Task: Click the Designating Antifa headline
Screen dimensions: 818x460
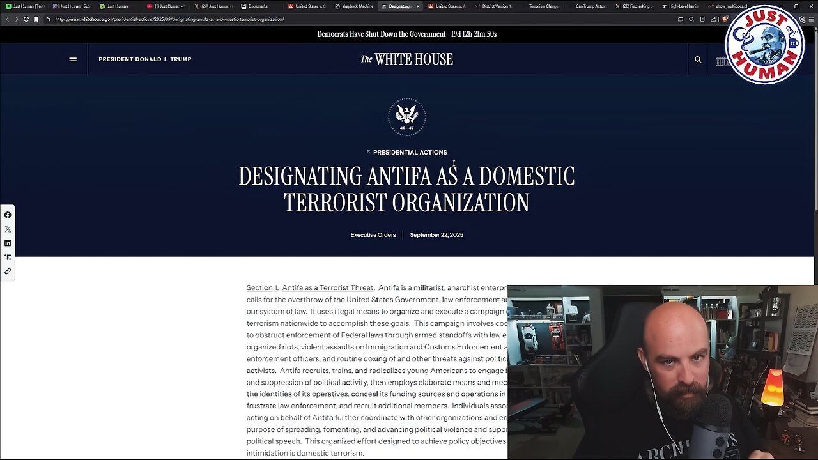Action: (x=406, y=189)
